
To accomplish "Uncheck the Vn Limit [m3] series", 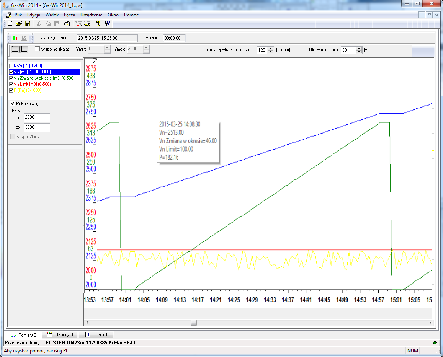I will pos(11,85).
